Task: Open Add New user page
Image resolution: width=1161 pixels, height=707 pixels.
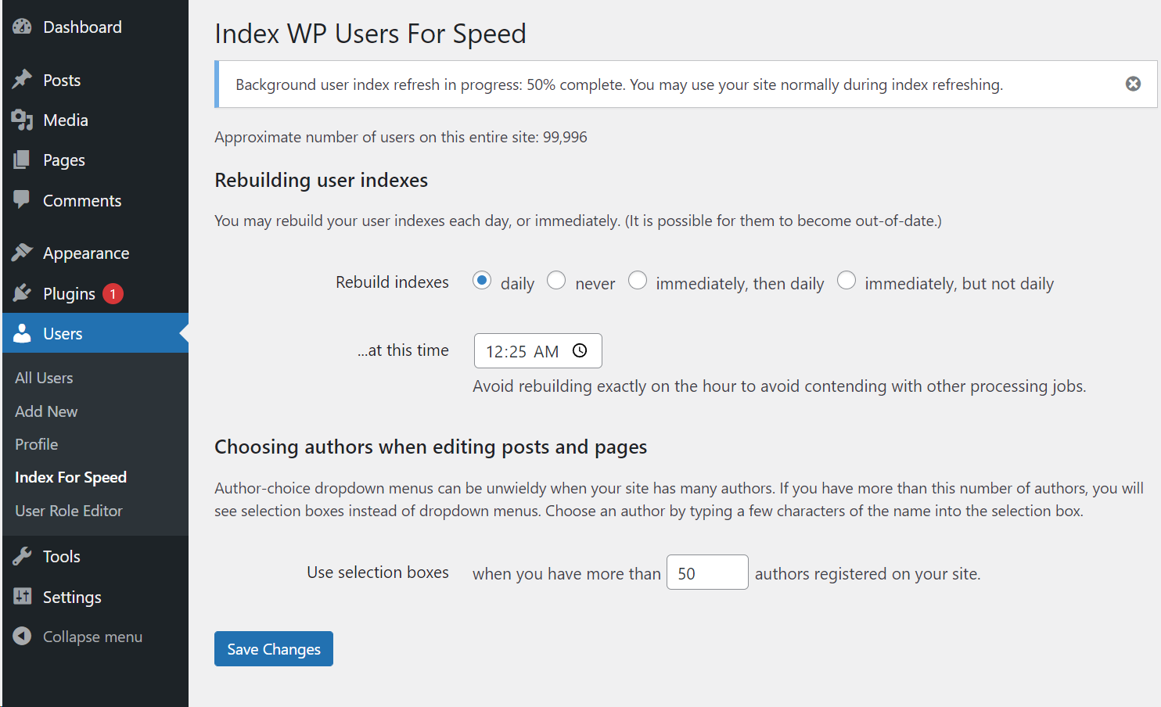Action: tap(46, 411)
